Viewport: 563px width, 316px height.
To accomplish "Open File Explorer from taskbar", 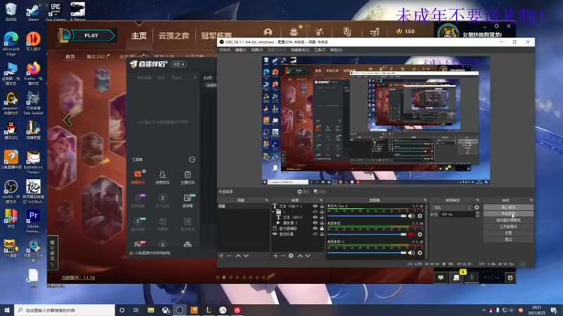I will tap(151, 310).
